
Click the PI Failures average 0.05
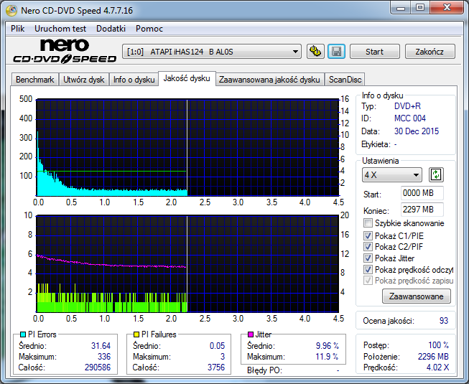point(217,346)
